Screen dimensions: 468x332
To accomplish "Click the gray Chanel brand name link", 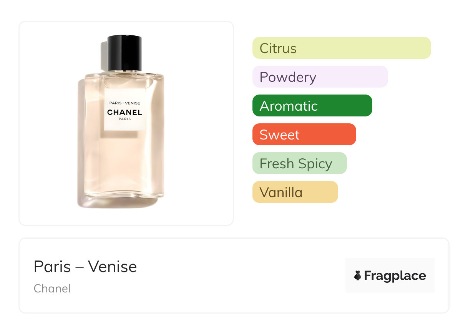I will click(52, 289).
